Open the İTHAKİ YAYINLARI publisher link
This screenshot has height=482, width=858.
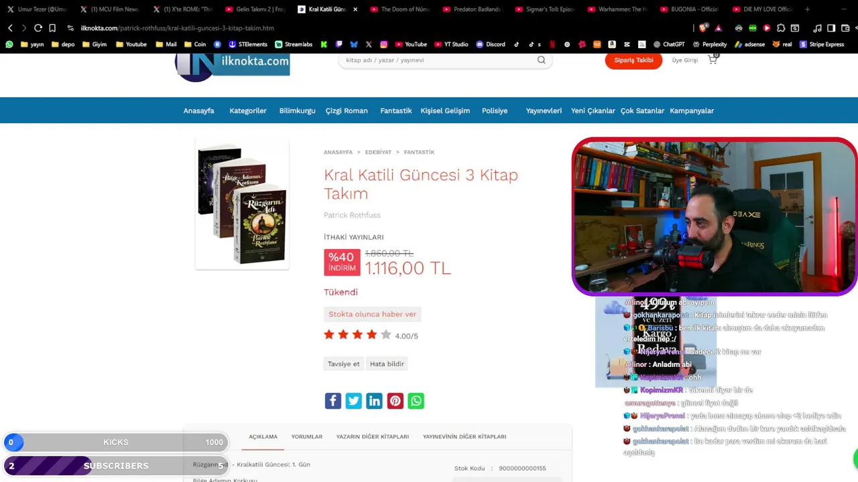click(x=354, y=237)
